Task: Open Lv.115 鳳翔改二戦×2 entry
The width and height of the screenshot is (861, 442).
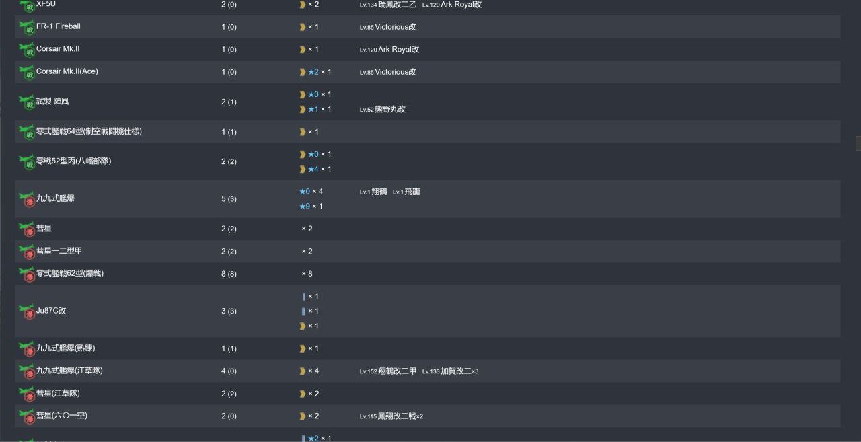Action: [391, 416]
